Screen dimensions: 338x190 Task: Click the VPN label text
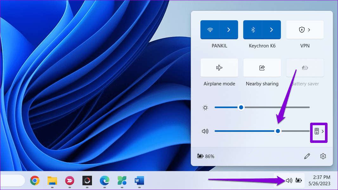click(305, 46)
